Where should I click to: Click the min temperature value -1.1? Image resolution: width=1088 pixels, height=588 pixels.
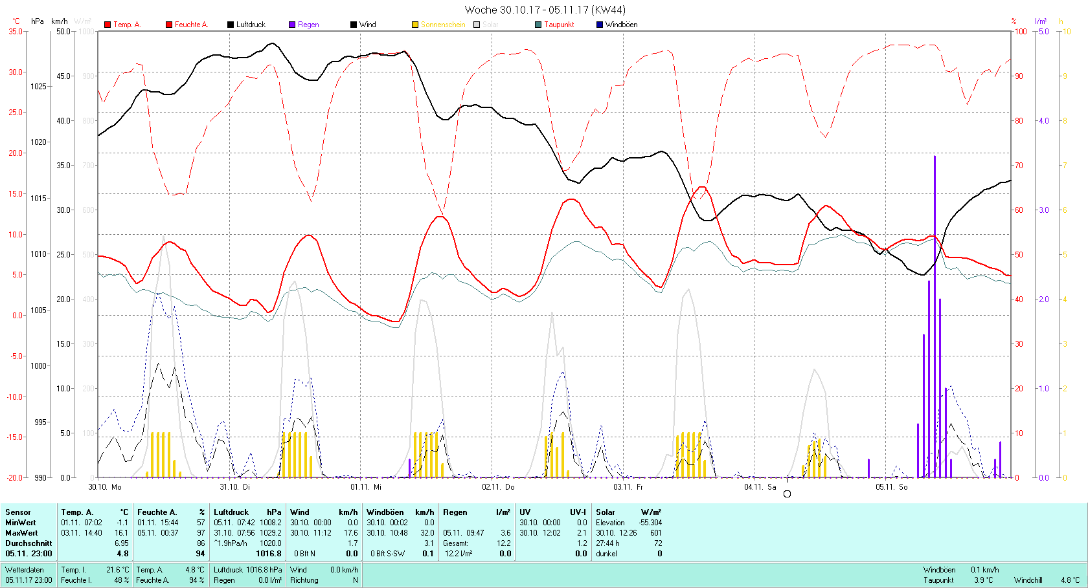tap(122, 522)
